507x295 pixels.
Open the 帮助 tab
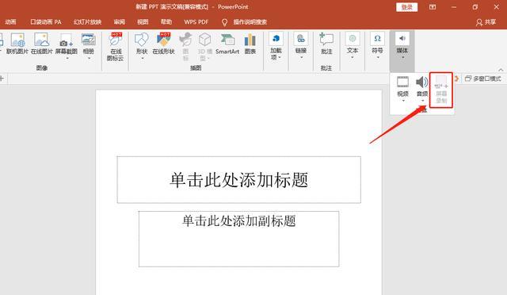166,22
